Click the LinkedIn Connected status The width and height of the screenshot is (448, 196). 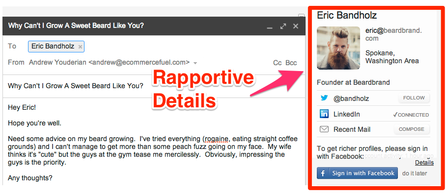411,115
